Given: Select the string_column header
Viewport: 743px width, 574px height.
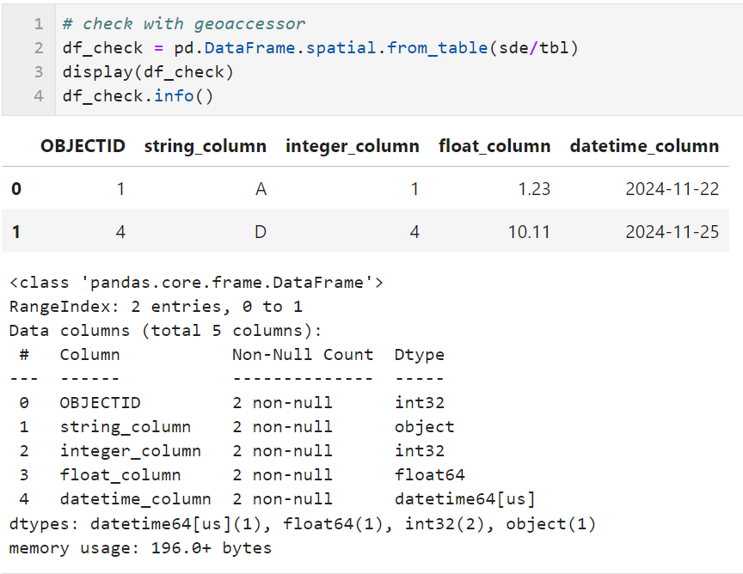Looking at the screenshot, I should [x=205, y=145].
